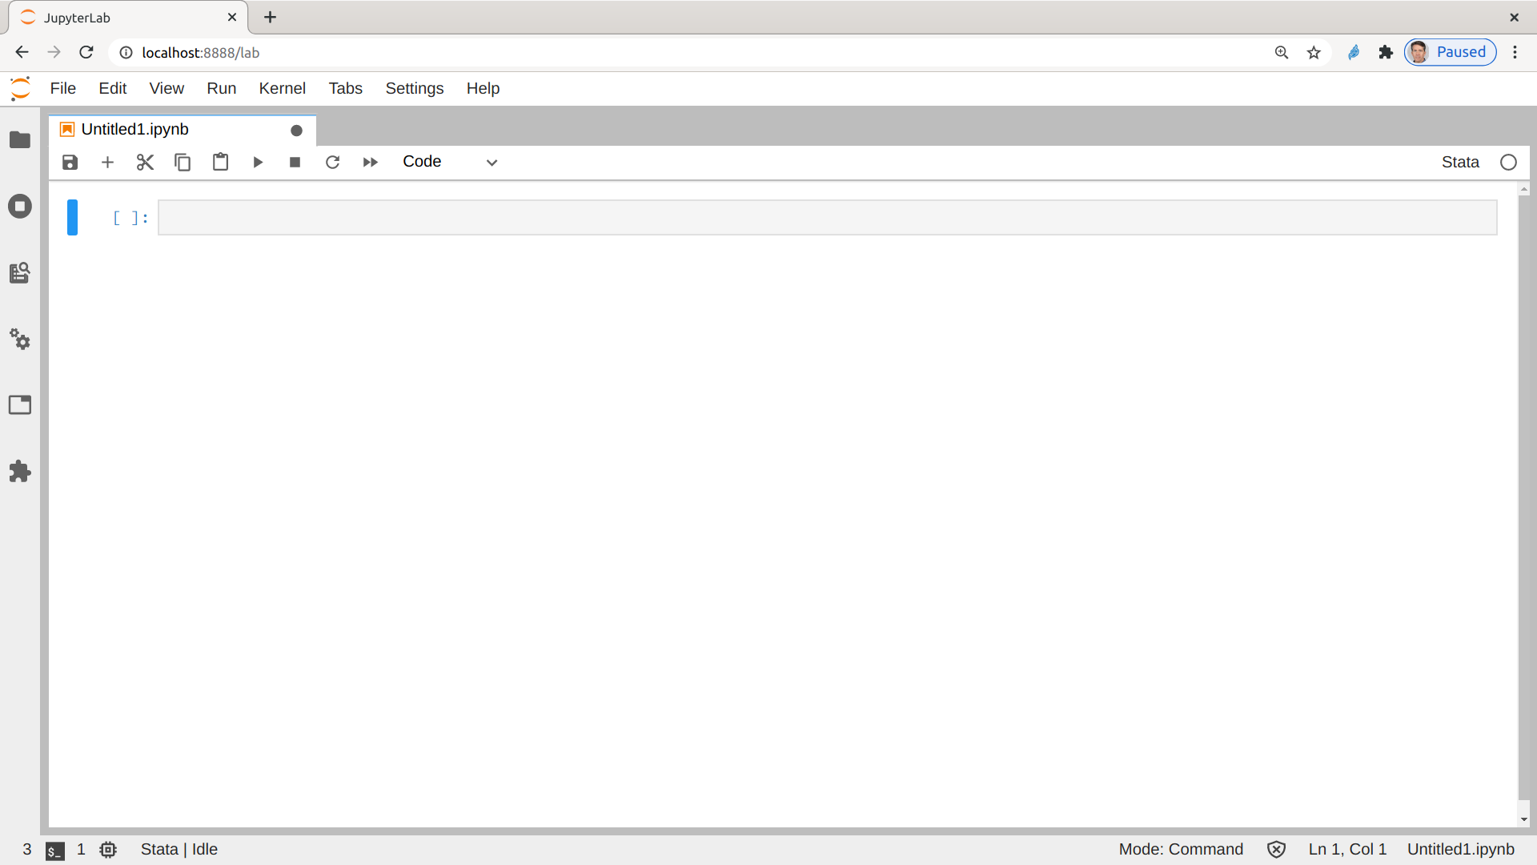
Task: Cut the selected cell with scissors icon
Action: point(145,163)
